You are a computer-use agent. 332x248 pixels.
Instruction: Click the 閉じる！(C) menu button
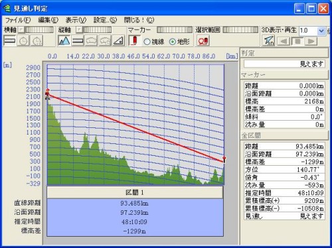139,20
